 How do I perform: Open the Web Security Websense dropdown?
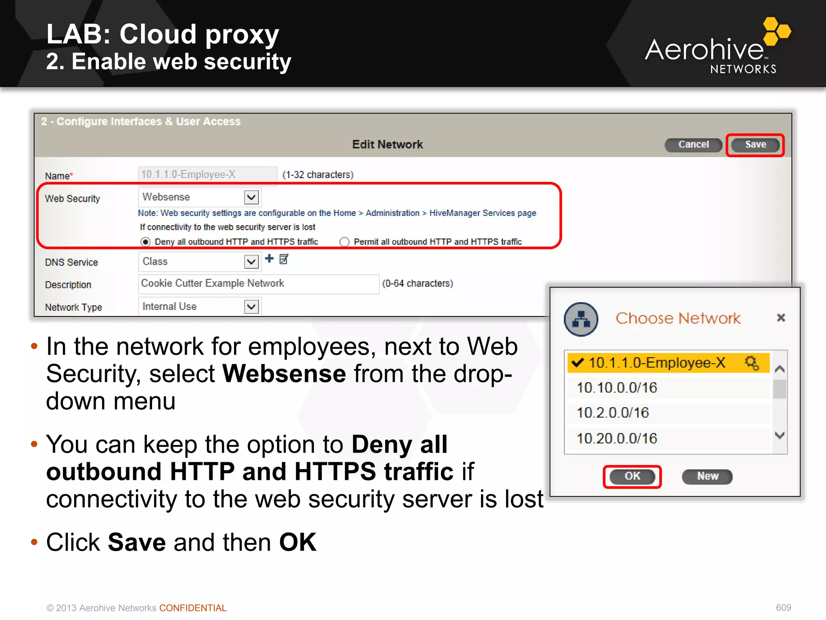pyautogui.click(x=200, y=197)
